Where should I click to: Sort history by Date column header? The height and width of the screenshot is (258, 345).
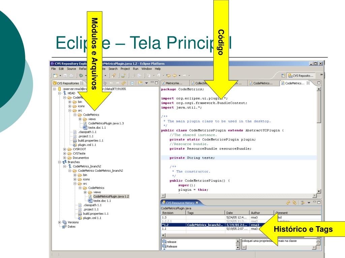coord(237,213)
